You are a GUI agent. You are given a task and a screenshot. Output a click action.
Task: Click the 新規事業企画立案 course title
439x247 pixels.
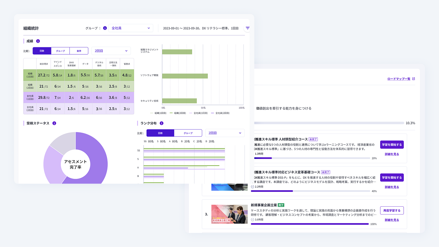(x=264, y=206)
